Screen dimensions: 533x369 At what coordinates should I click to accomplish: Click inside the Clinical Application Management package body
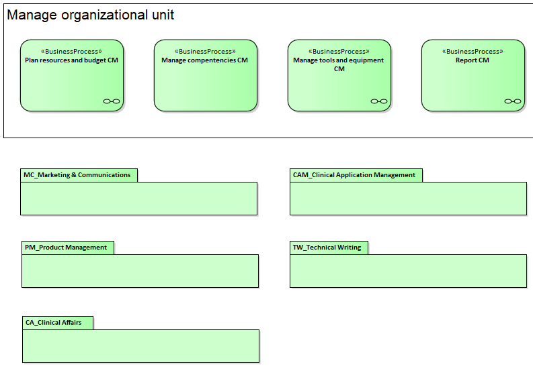click(x=408, y=199)
